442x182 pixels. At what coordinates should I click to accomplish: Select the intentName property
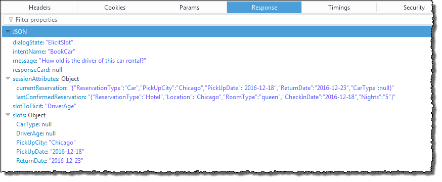(44, 52)
